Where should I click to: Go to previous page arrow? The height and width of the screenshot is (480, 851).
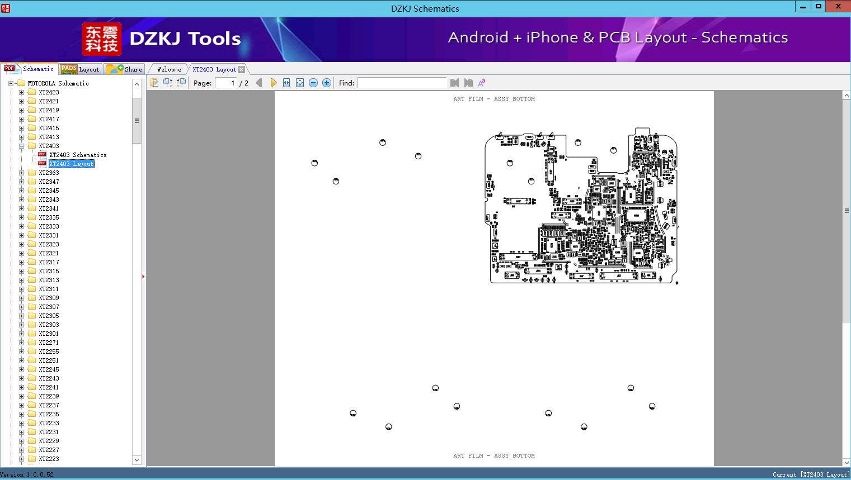point(259,83)
